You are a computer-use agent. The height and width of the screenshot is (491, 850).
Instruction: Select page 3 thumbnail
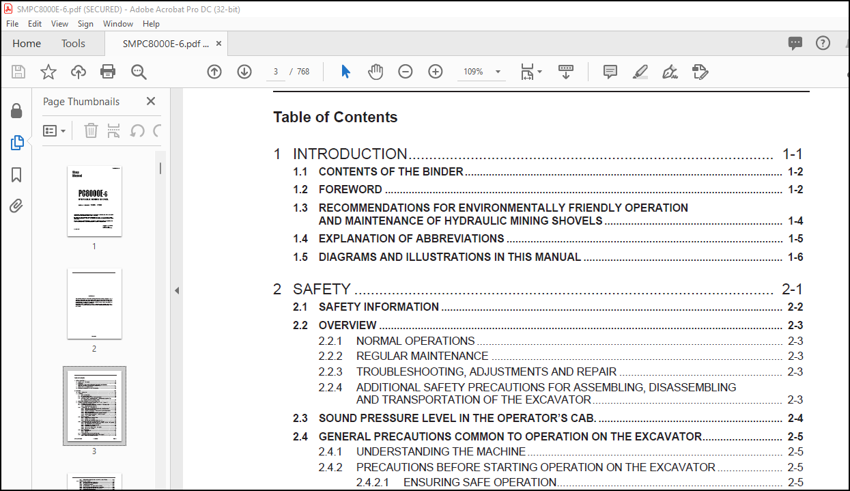click(x=94, y=406)
